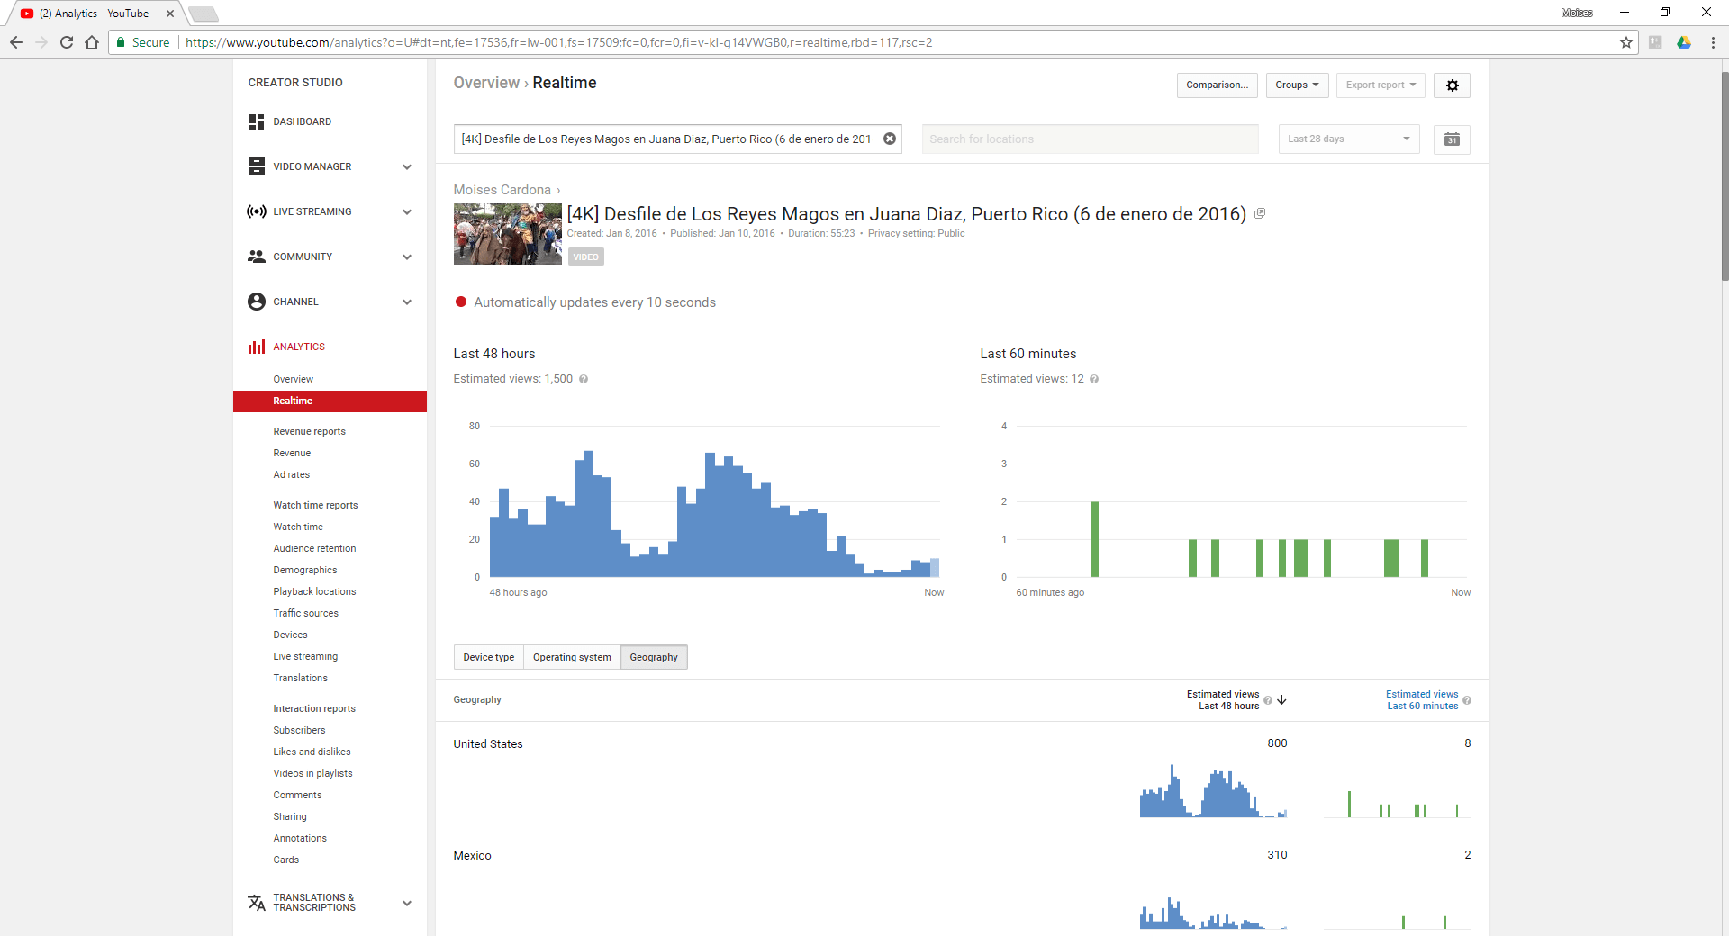
Task: Expand the Community sidebar section
Action: pos(407,256)
